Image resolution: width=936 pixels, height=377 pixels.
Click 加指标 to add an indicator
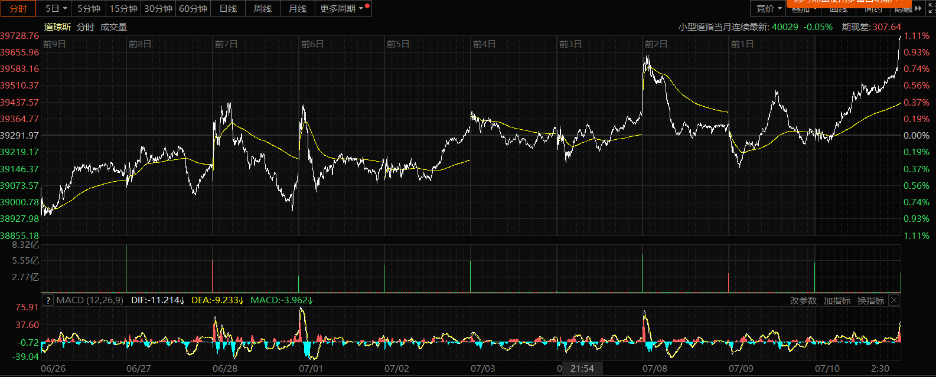coord(837,301)
